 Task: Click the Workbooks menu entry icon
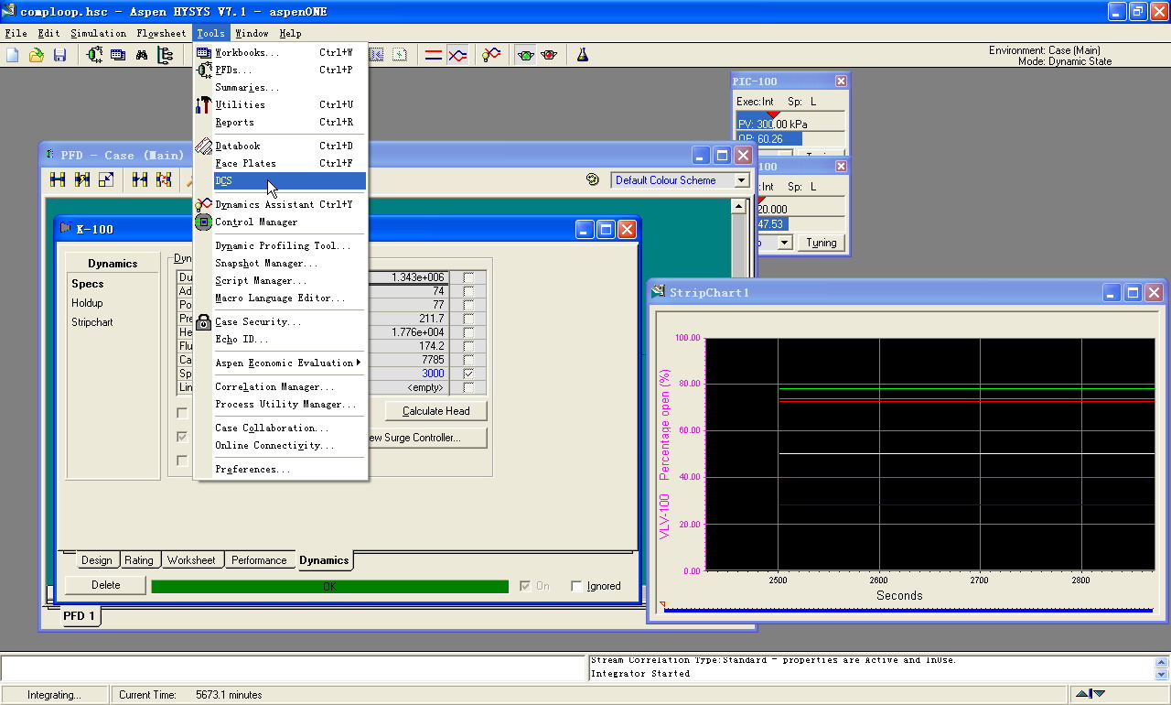[203, 52]
